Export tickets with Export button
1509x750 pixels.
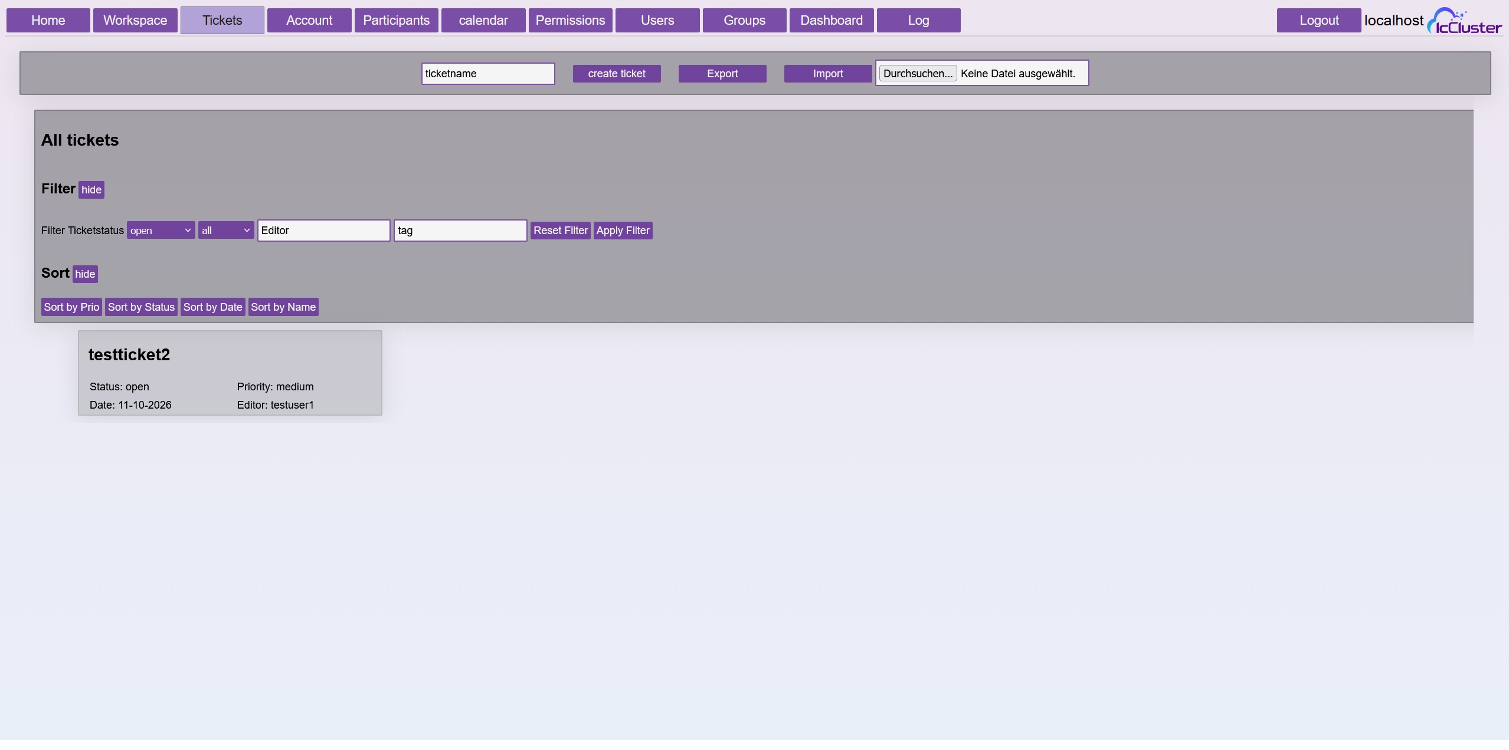pos(722,74)
